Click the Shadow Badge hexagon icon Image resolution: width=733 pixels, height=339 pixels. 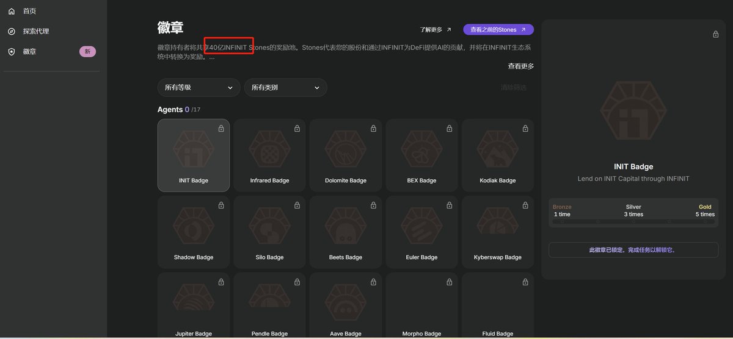(x=194, y=226)
